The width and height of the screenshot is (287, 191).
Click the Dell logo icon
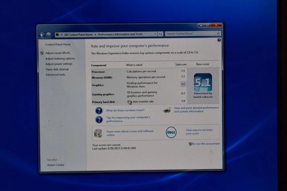coord(171,132)
